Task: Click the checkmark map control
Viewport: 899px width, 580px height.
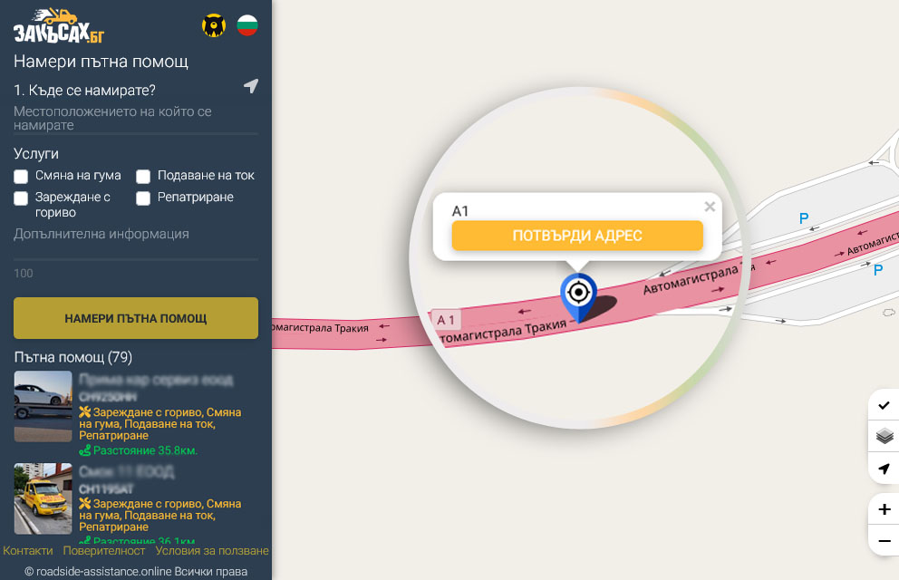Action: pyautogui.click(x=884, y=405)
